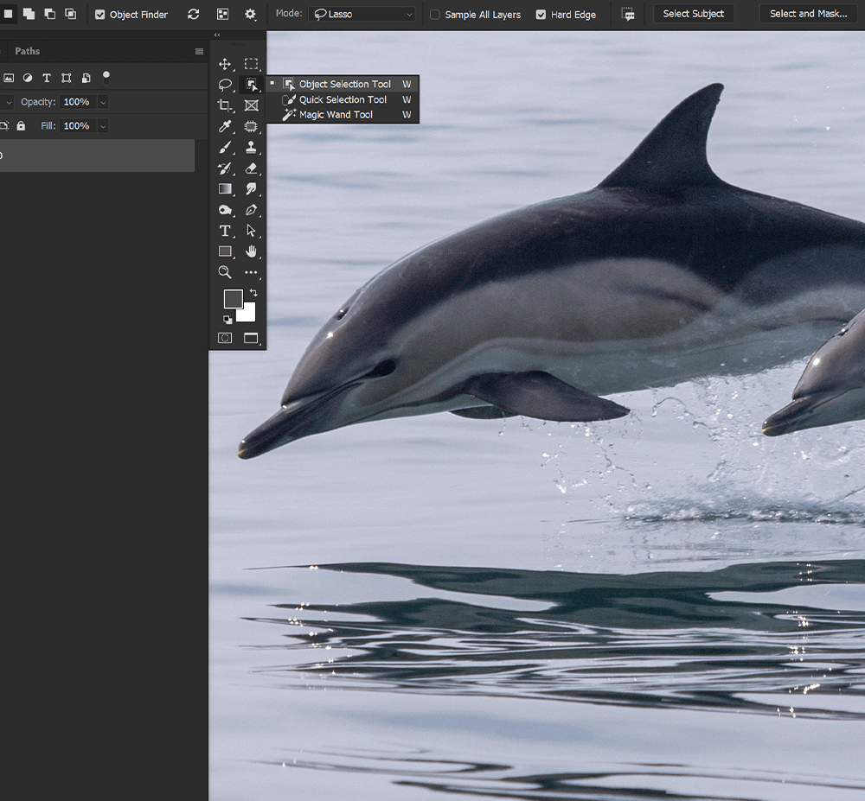Select the Crop tool
This screenshot has width=865, height=801.
pyautogui.click(x=225, y=105)
